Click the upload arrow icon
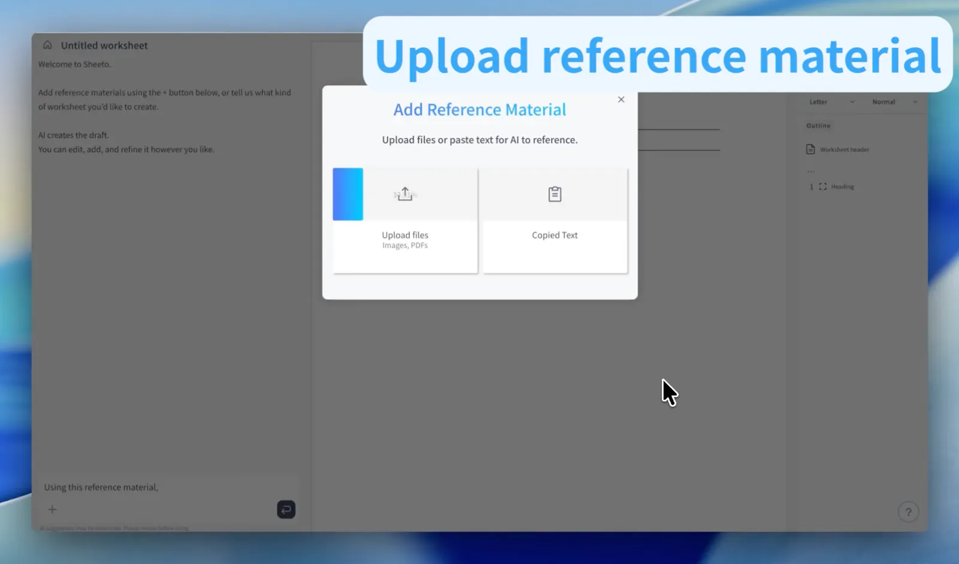Screen dimensions: 959x564 point(405,194)
